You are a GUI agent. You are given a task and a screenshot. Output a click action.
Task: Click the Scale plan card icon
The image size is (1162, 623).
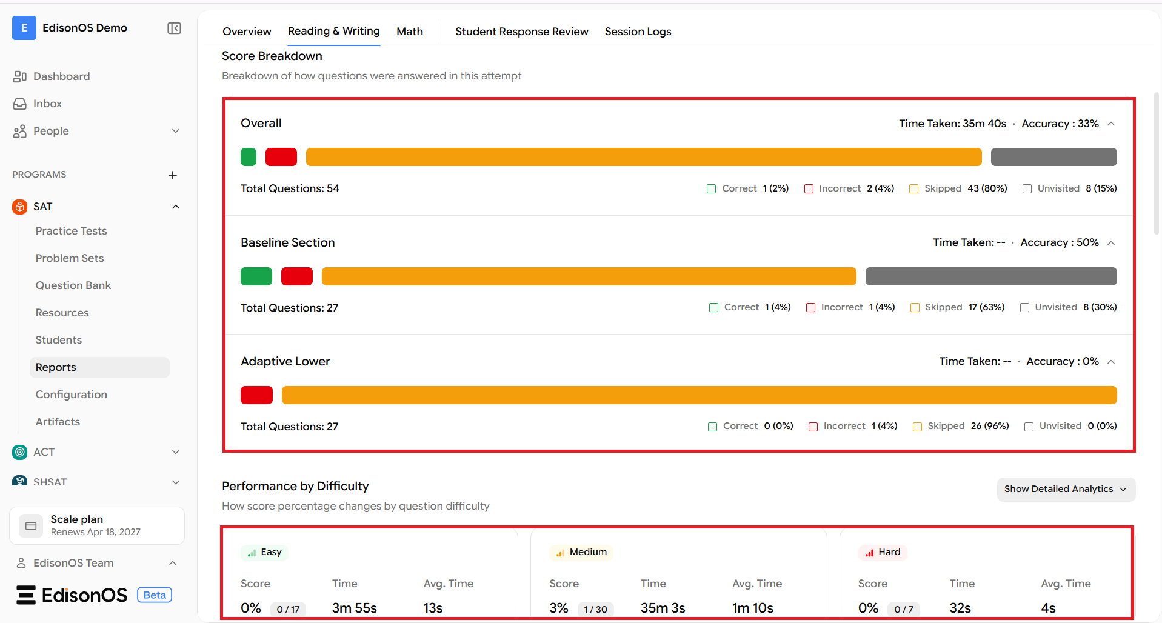tap(31, 526)
